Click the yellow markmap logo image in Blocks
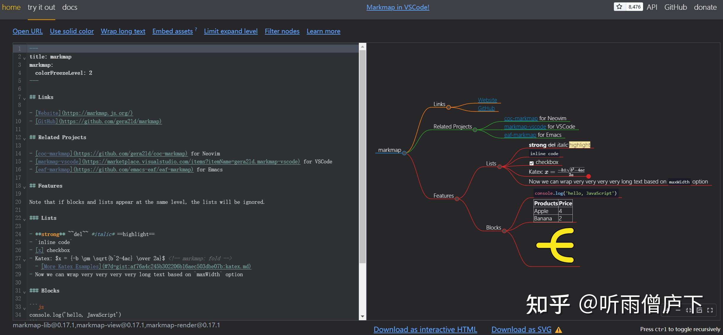 tap(555, 245)
